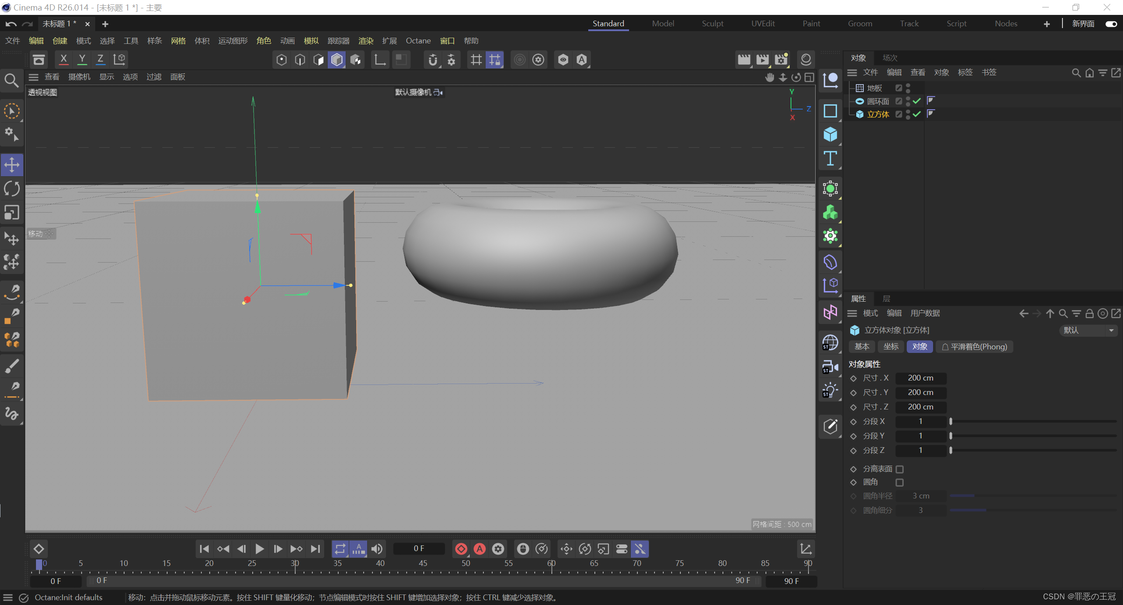
Task: Adjust the 分段 X slider
Action: [951, 421]
